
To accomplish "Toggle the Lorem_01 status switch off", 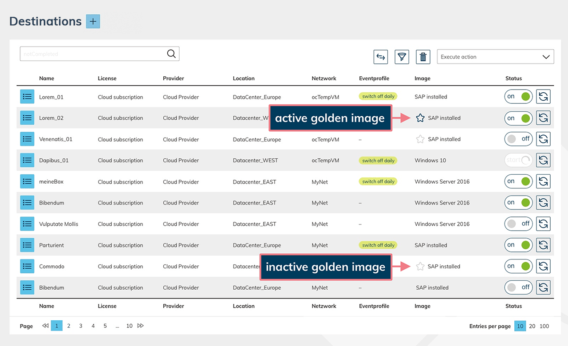I will tap(518, 97).
